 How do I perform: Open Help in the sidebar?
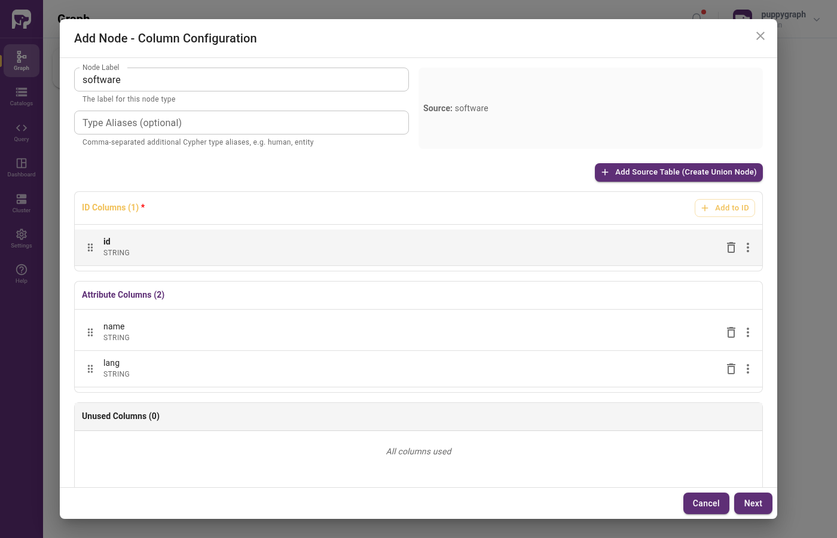[22, 274]
